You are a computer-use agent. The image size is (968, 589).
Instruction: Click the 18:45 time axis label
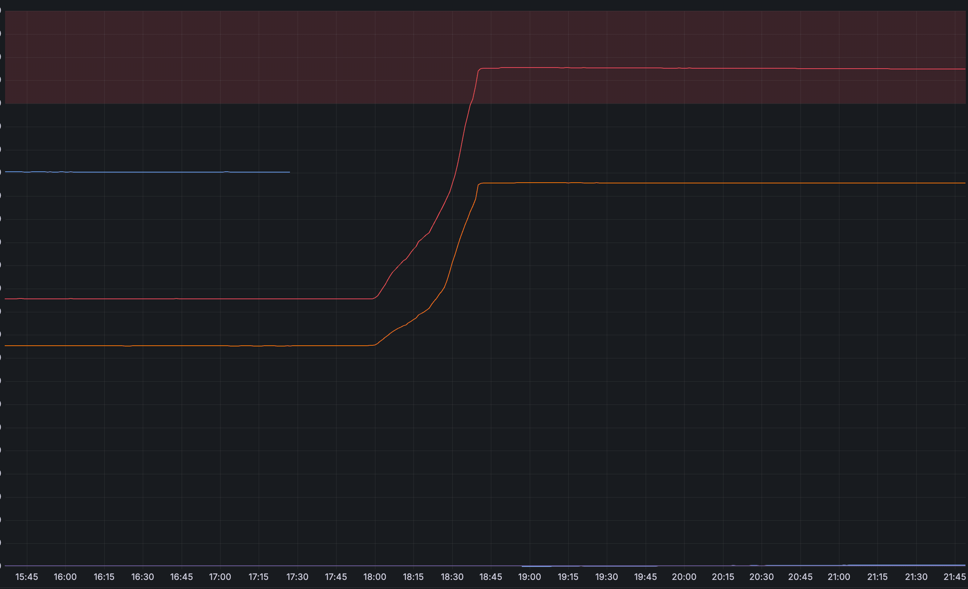490,577
